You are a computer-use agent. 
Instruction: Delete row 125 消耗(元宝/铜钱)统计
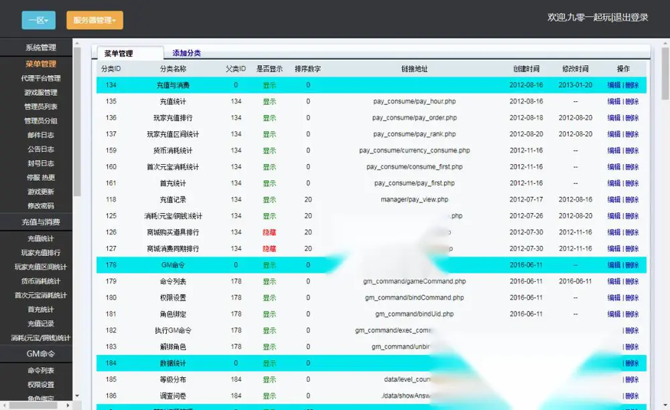pyautogui.click(x=632, y=216)
